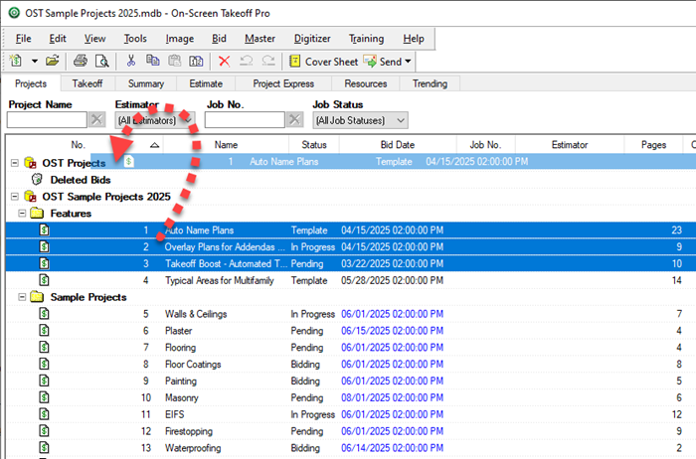Click bid icon for Floor Coatings row
Screen dimensions: 696x459
(44, 364)
